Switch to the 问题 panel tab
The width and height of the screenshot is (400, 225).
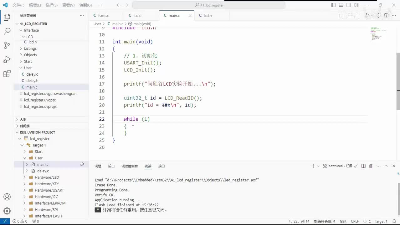(98, 166)
